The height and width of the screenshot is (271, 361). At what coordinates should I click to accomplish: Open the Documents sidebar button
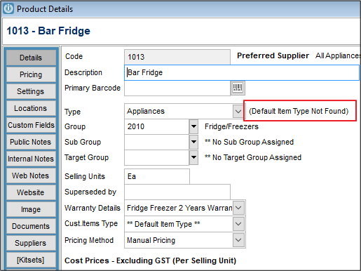[31, 226]
